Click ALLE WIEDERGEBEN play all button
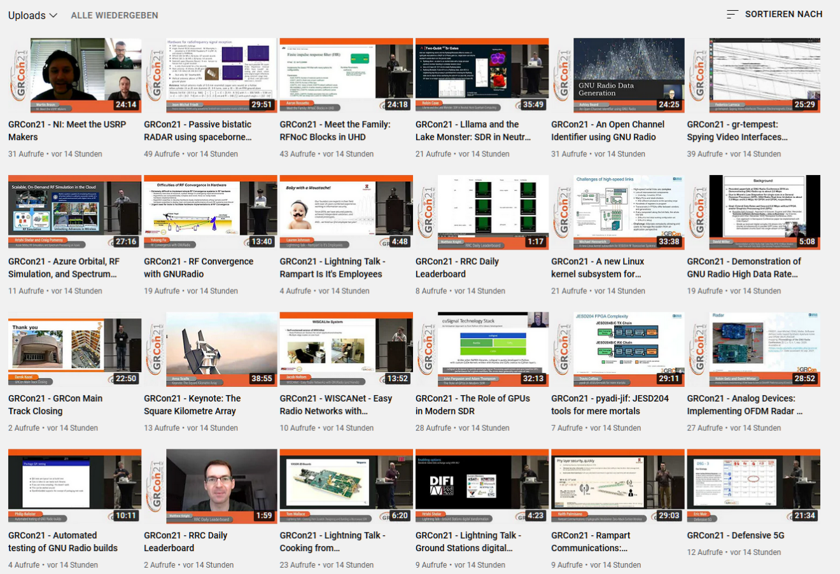Image resolution: width=840 pixels, height=574 pixels. pyautogui.click(x=115, y=15)
